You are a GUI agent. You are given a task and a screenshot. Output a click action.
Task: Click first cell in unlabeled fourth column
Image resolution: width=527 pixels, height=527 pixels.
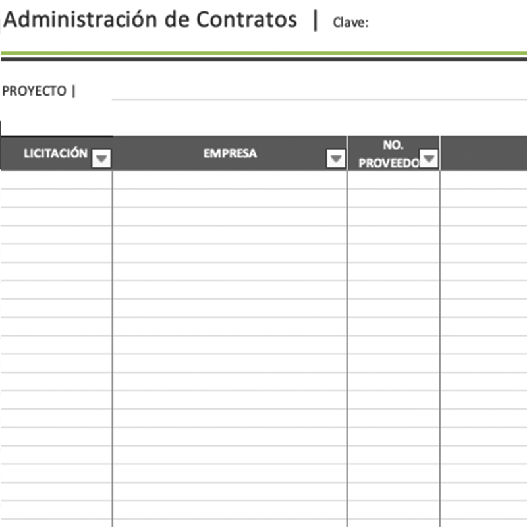point(484,180)
